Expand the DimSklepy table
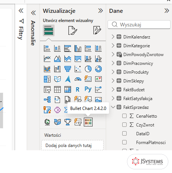 coord(113,81)
